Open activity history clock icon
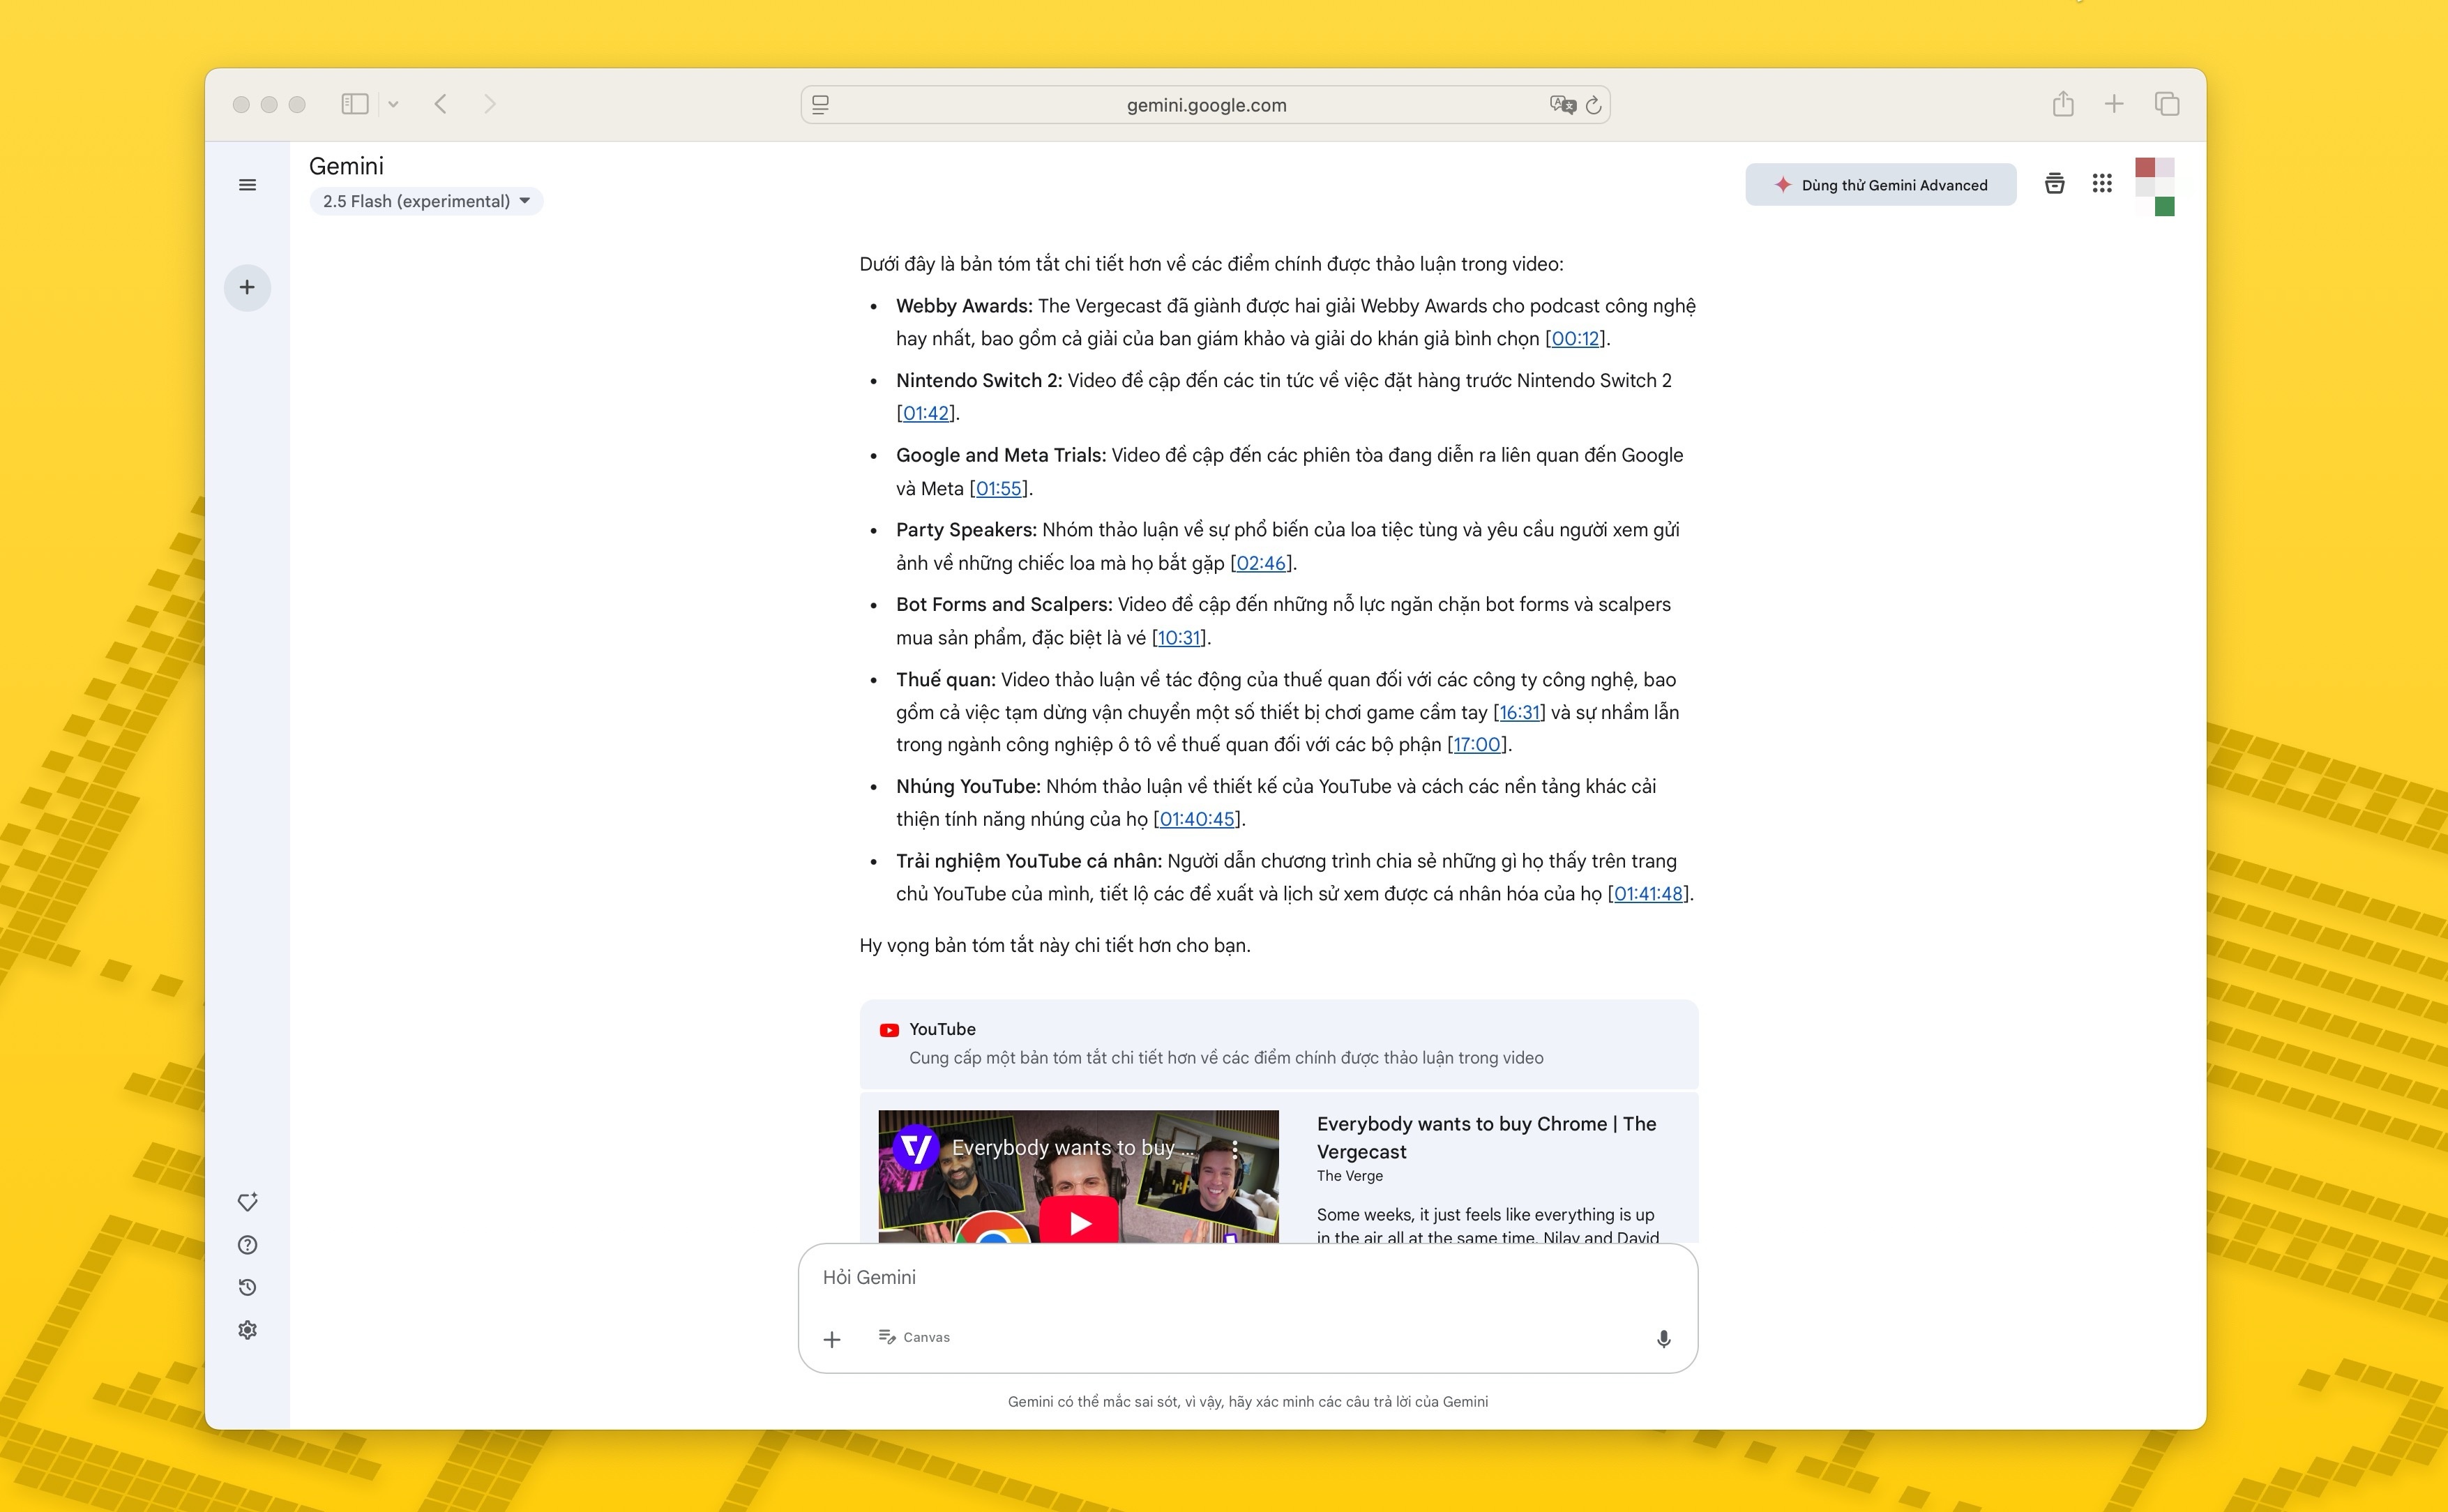This screenshot has height=1512, width=2448. [247, 1288]
